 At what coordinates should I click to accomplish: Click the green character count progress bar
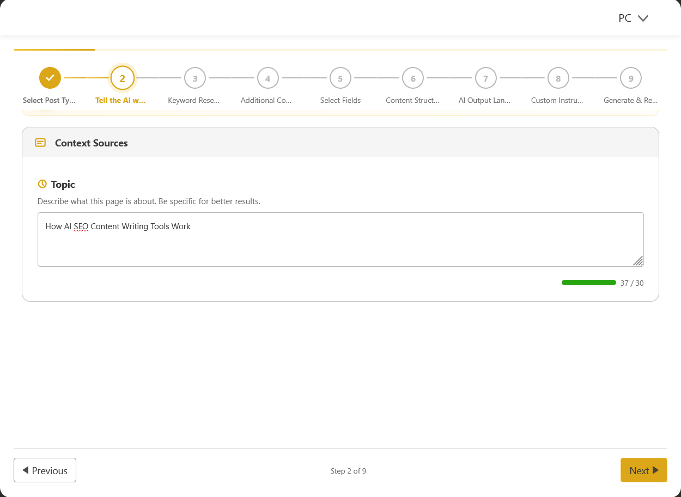coord(588,283)
